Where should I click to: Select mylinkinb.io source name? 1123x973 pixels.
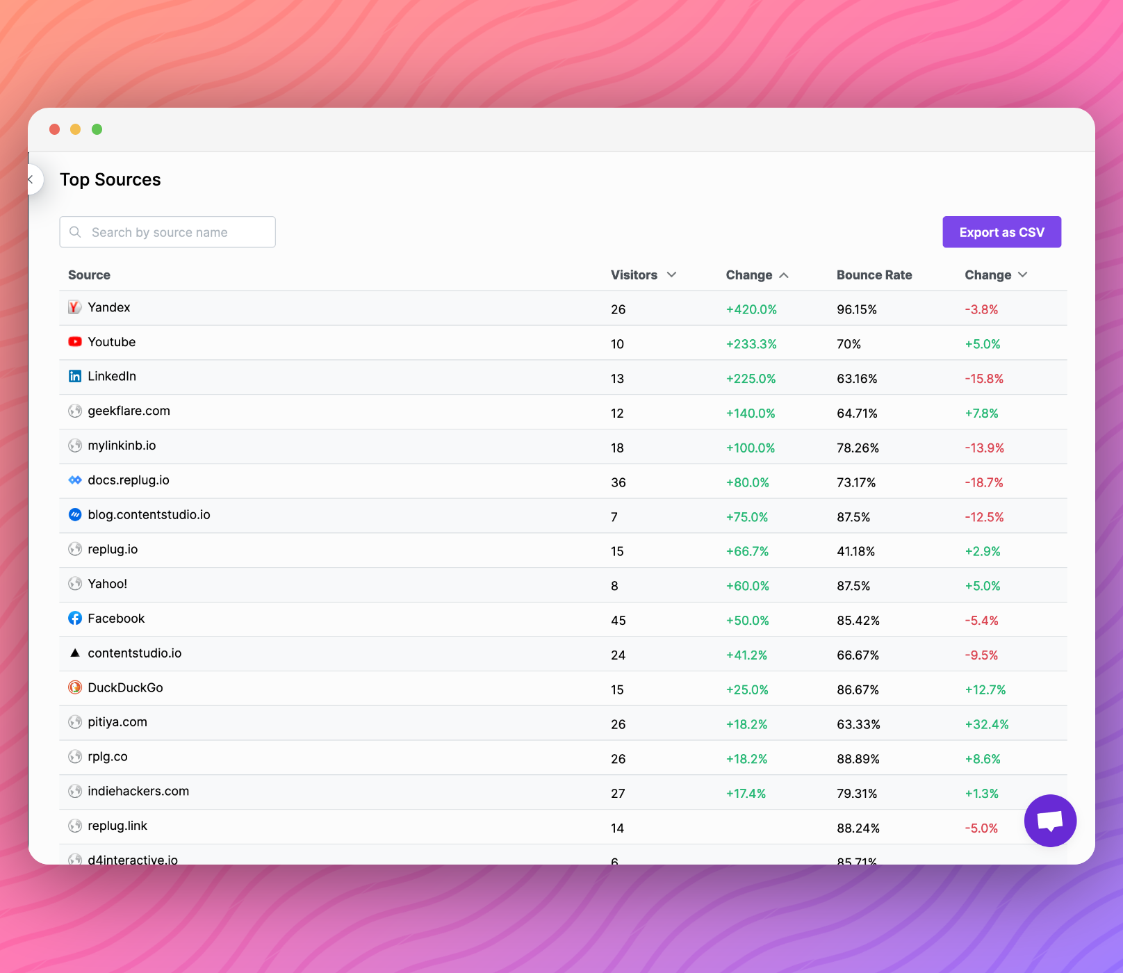pyautogui.click(x=122, y=445)
